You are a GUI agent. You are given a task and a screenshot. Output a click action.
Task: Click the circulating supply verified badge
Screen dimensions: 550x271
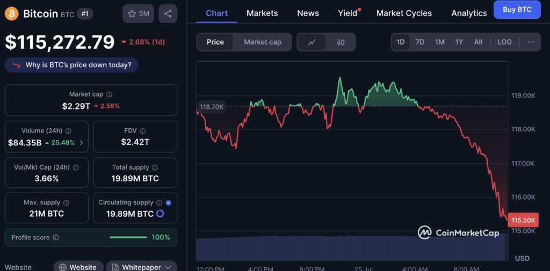(169, 203)
